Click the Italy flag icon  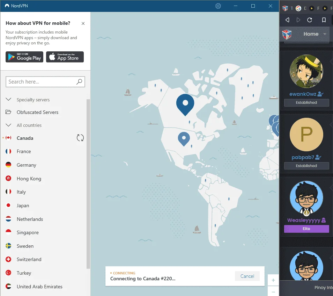click(8, 192)
